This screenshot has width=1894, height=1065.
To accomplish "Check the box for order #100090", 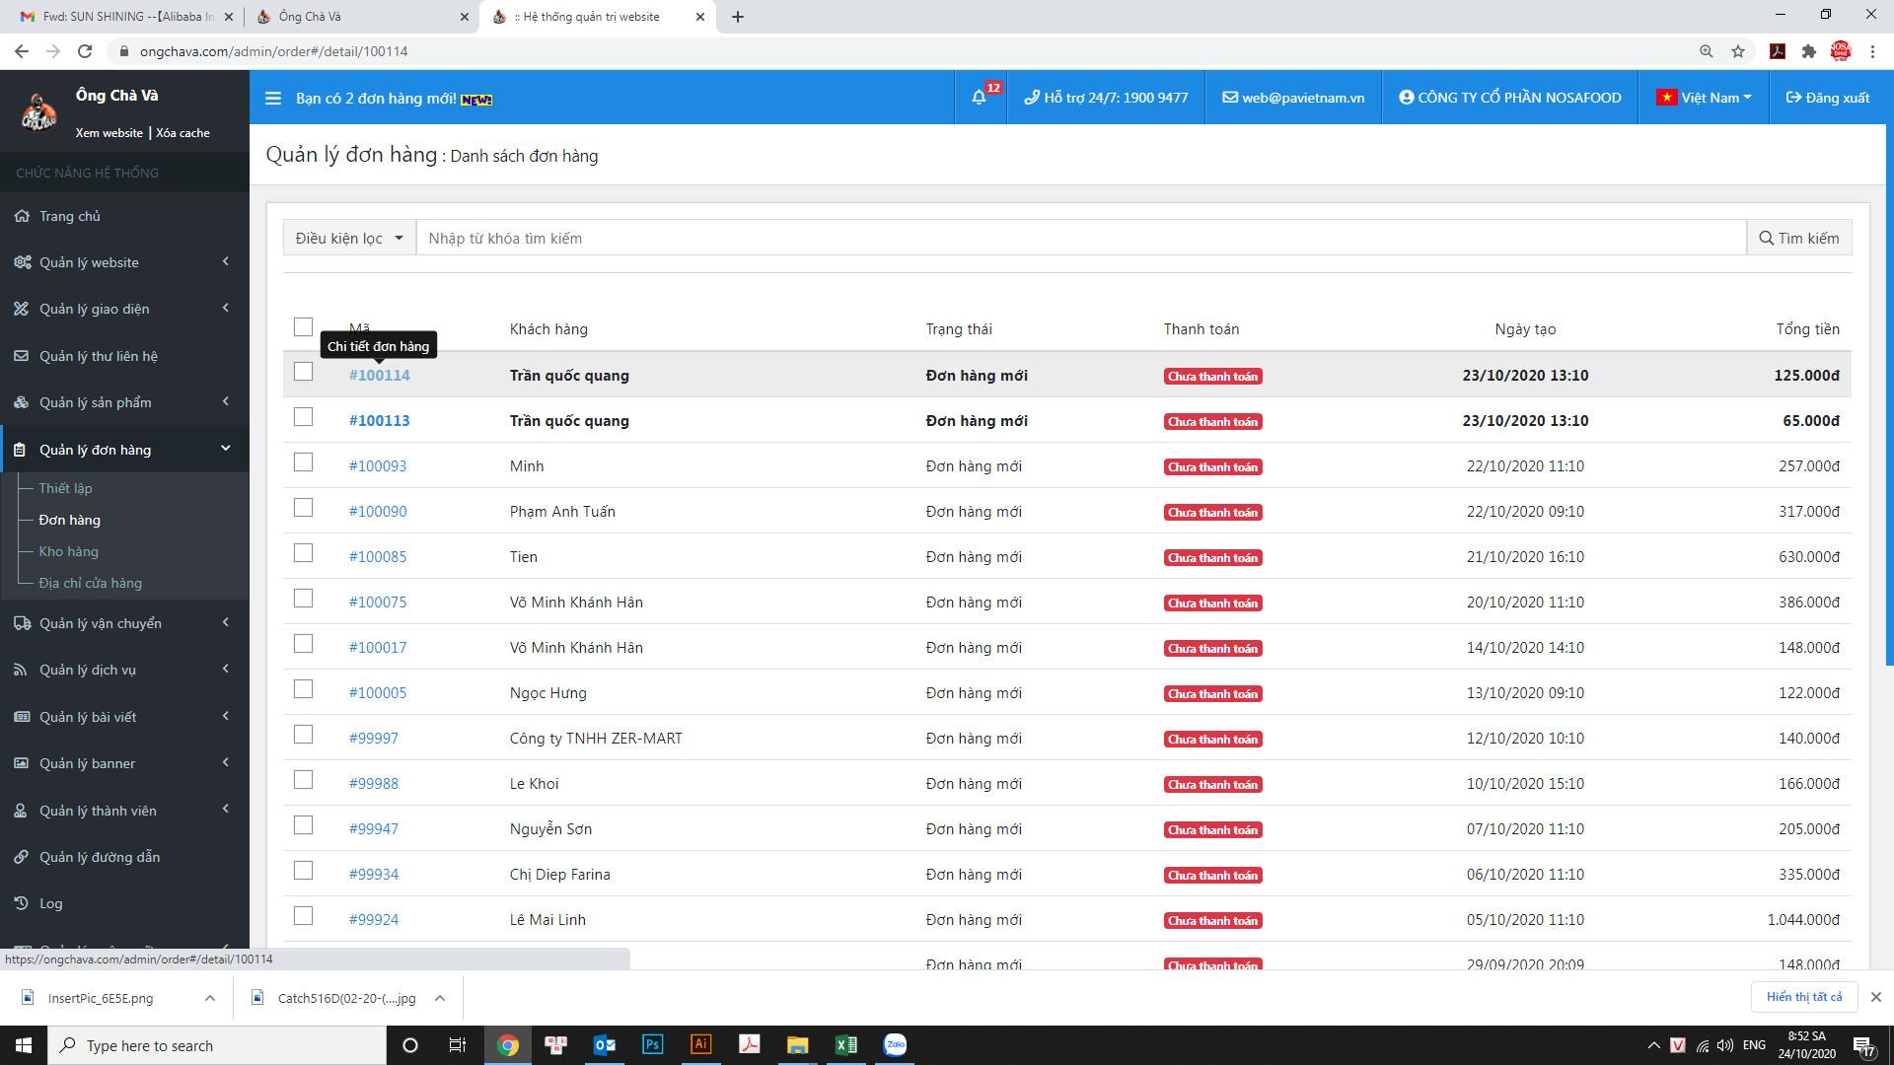I will coord(303,508).
